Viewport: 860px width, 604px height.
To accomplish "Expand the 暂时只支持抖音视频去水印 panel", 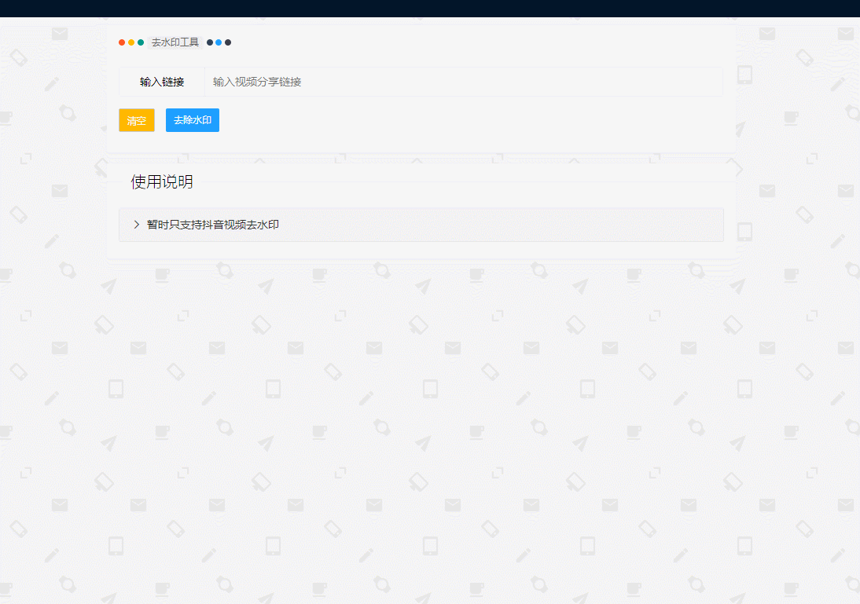I will tap(421, 225).
